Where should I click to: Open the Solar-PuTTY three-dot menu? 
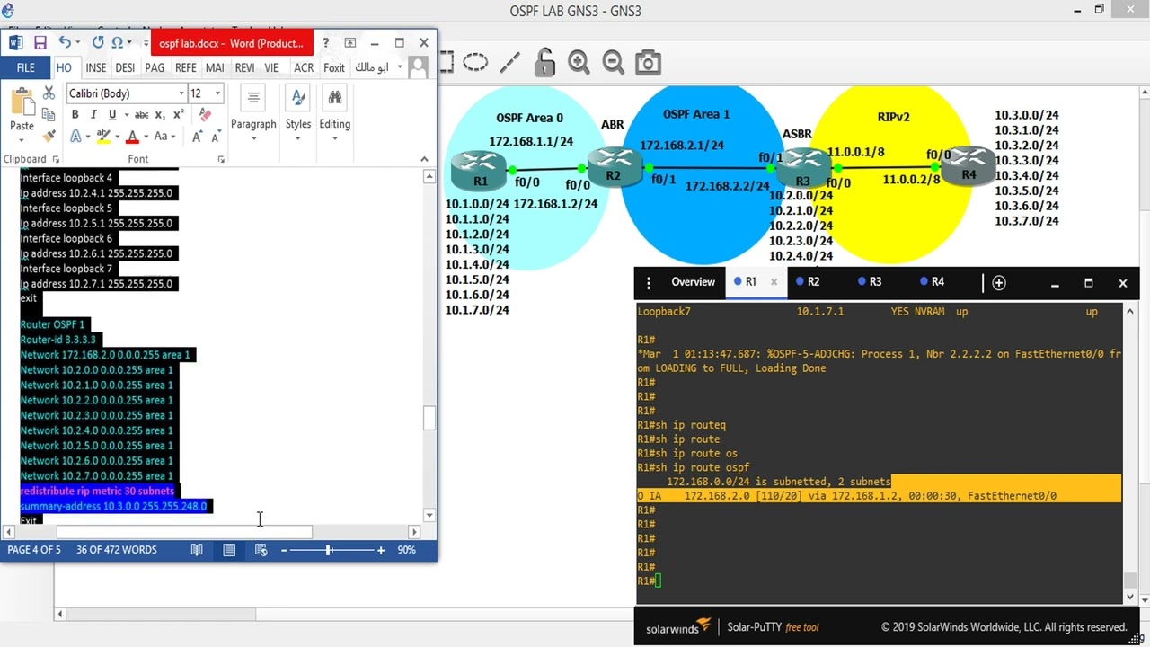tap(648, 282)
